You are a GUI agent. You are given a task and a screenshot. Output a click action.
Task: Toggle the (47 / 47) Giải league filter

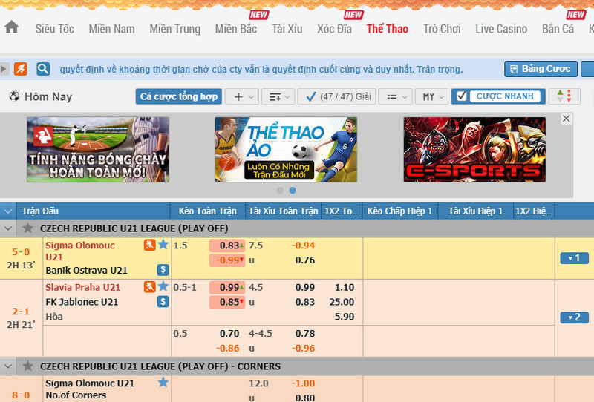coord(338,96)
